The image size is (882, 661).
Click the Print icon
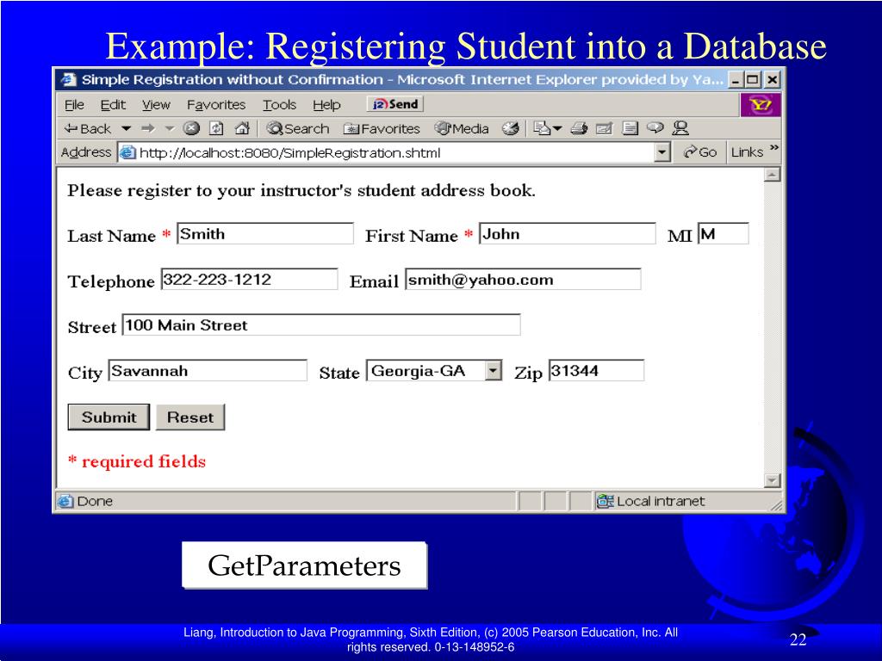click(x=580, y=128)
